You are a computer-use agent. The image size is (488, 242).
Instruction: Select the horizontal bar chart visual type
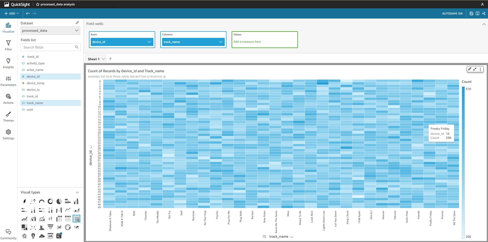pos(68,201)
